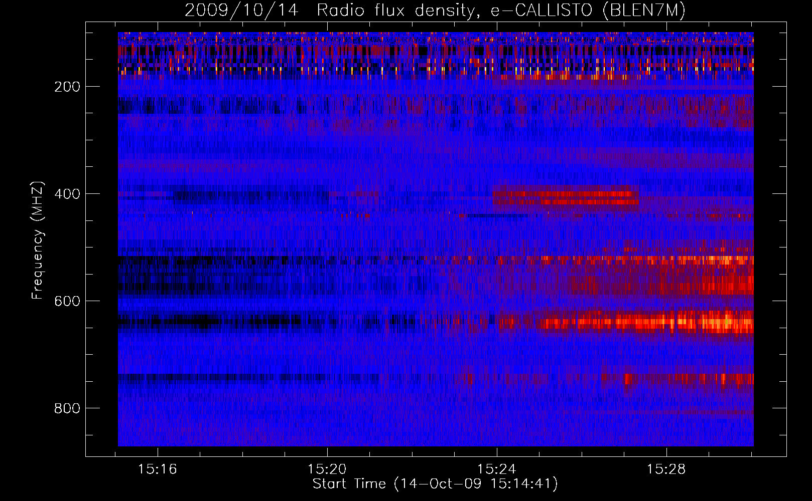
Task: Click the 800 frequency tick label
Action: tap(67, 408)
